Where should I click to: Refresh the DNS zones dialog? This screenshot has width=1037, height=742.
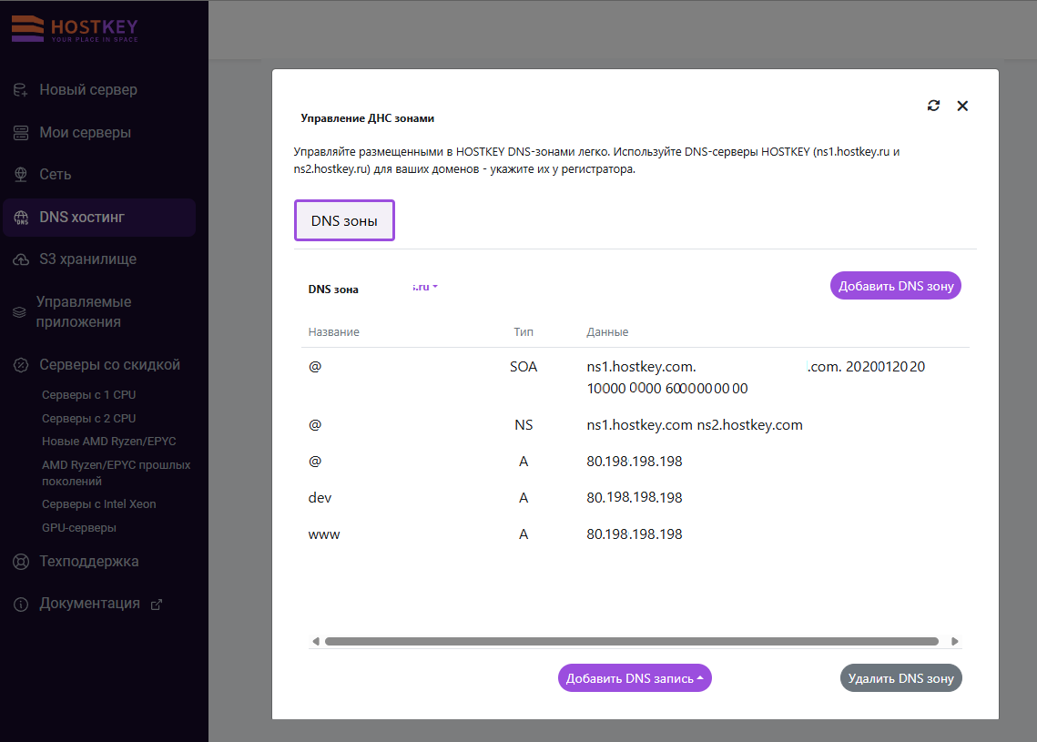(x=933, y=106)
